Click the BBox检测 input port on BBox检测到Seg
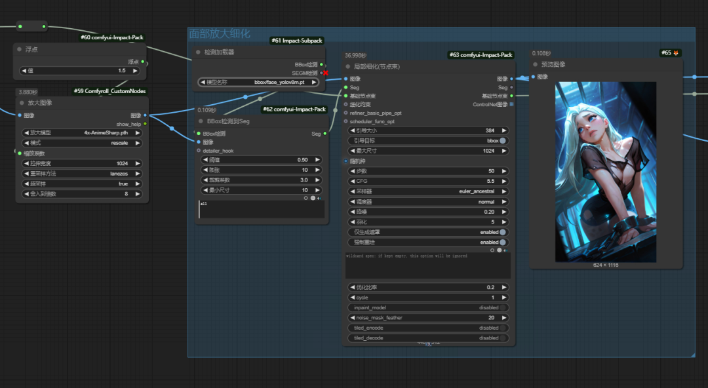Image resolution: width=708 pixels, height=388 pixels. [x=199, y=134]
